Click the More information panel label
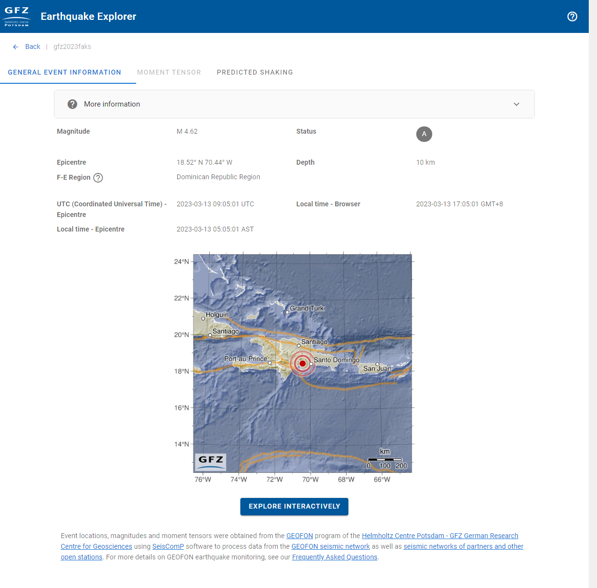The width and height of the screenshot is (597, 588). pyautogui.click(x=112, y=104)
